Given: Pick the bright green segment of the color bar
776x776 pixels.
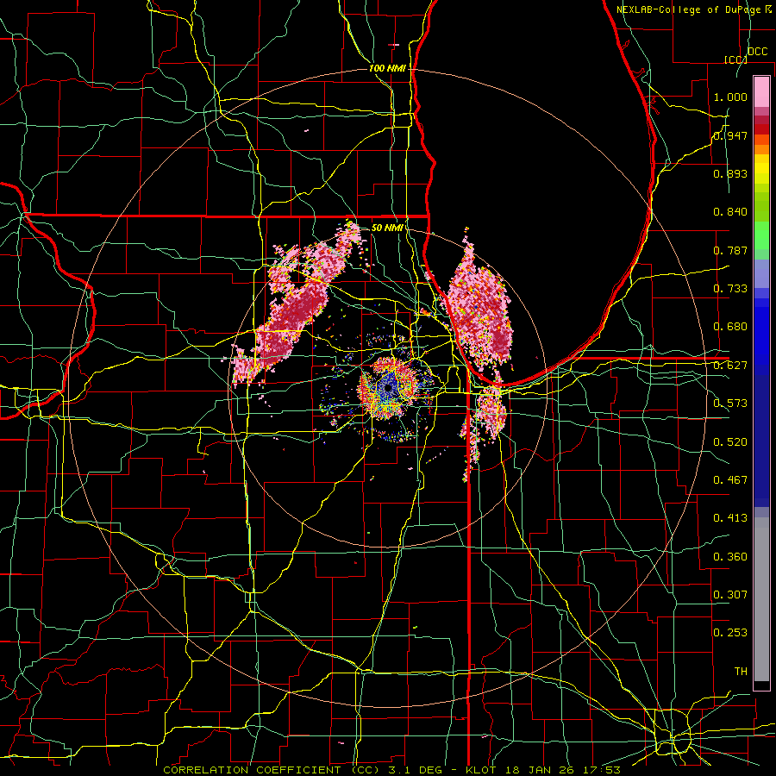Looking at the screenshot, I should (x=761, y=235).
